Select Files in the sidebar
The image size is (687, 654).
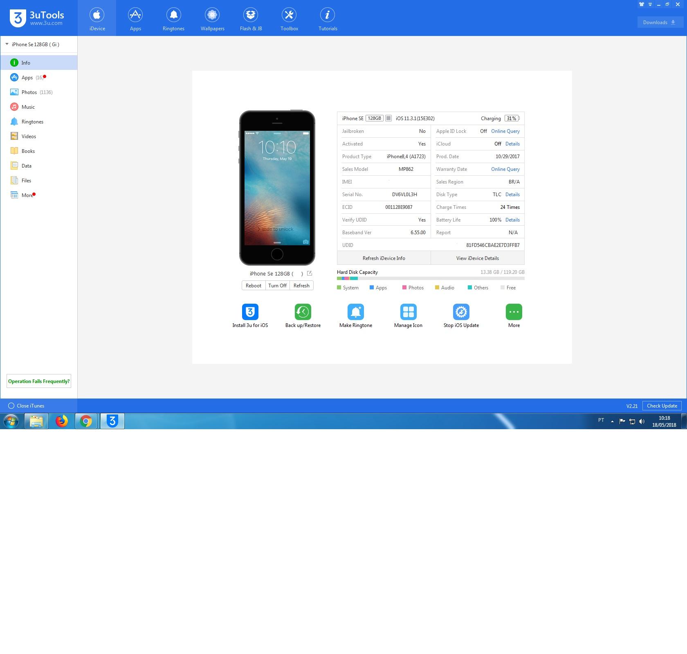pos(39,180)
